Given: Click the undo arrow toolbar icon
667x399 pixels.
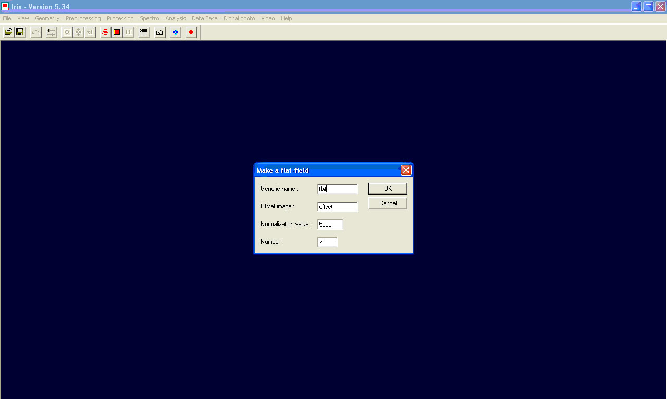Looking at the screenshot, I should (35, 32).
